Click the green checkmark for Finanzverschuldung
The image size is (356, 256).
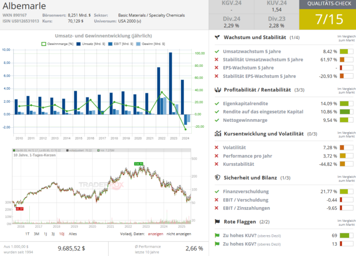pyautogui.click(x=217, y=192)
